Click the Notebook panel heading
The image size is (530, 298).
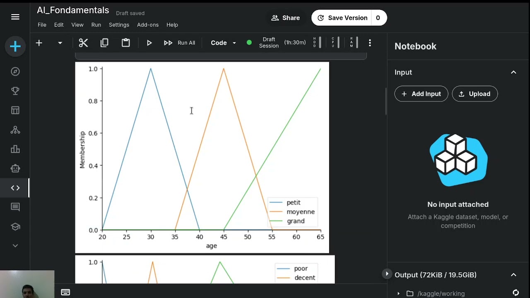(415, 46)
